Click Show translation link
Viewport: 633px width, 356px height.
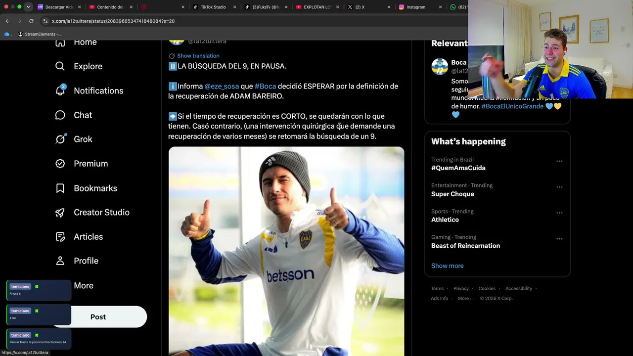(x=198, y=56)
